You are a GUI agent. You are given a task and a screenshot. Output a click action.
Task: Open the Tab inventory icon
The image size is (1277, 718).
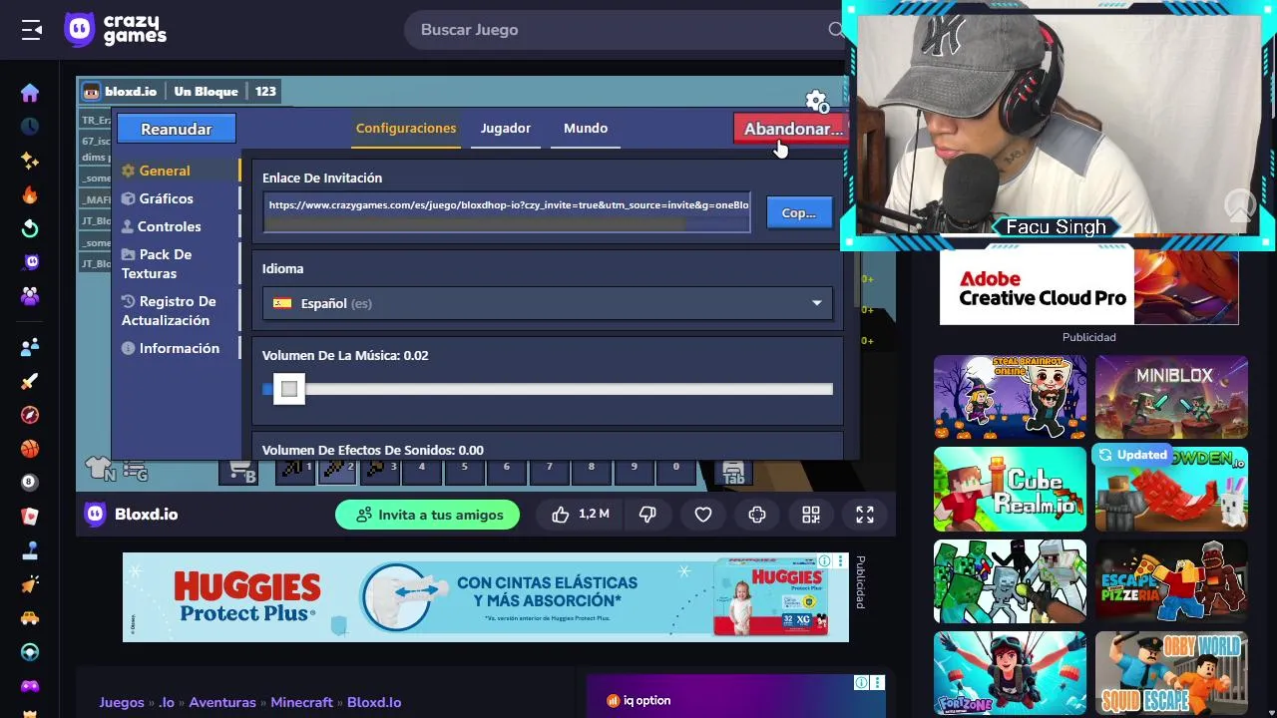pos(732,471)
